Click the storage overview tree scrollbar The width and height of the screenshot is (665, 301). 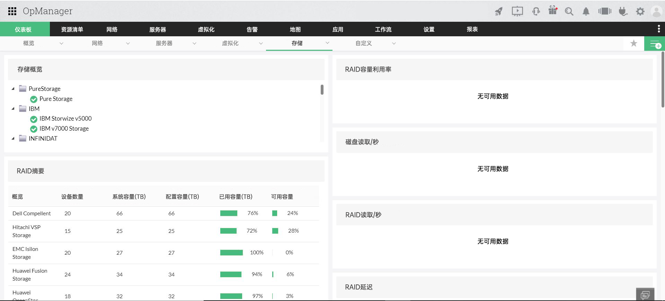point(322,90)
